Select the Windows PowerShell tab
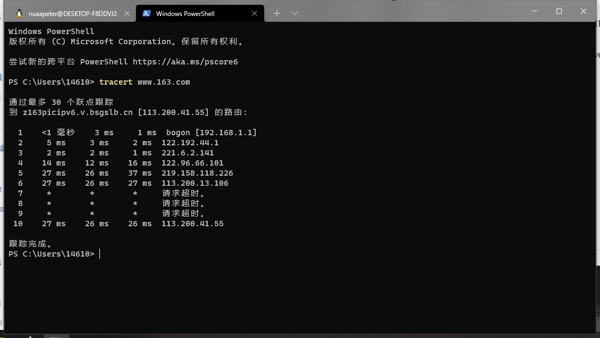 tap(186, 13)
